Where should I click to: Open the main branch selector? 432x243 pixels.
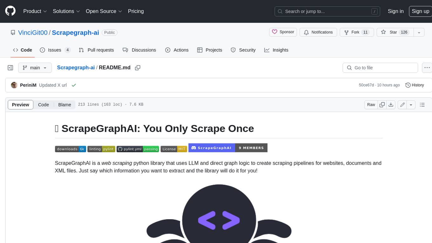pyautogui.click(x=35, y=68)
